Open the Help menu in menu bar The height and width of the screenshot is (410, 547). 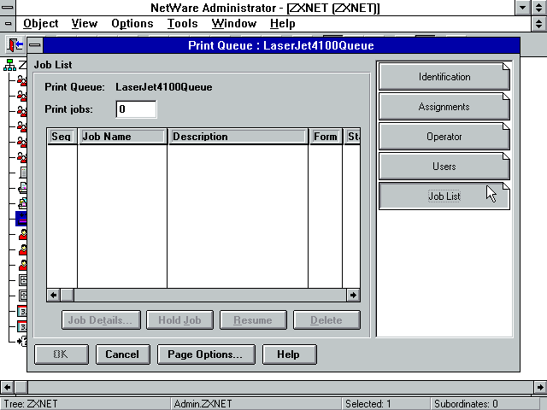click(283, 23)
